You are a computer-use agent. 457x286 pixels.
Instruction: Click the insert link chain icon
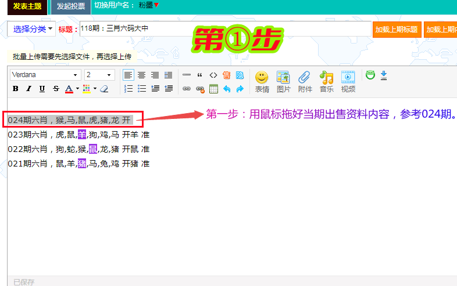pyautogui.click(x=187, y=89)
